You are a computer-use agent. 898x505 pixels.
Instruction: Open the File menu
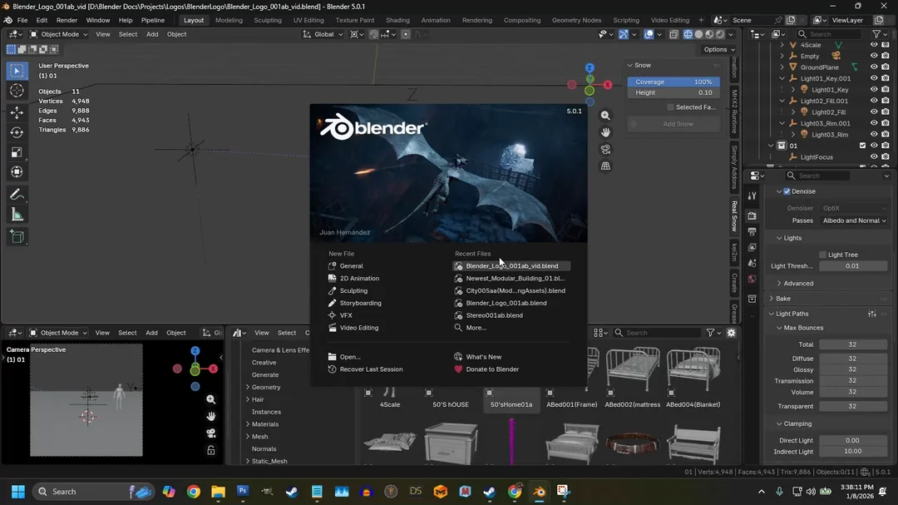22,20
